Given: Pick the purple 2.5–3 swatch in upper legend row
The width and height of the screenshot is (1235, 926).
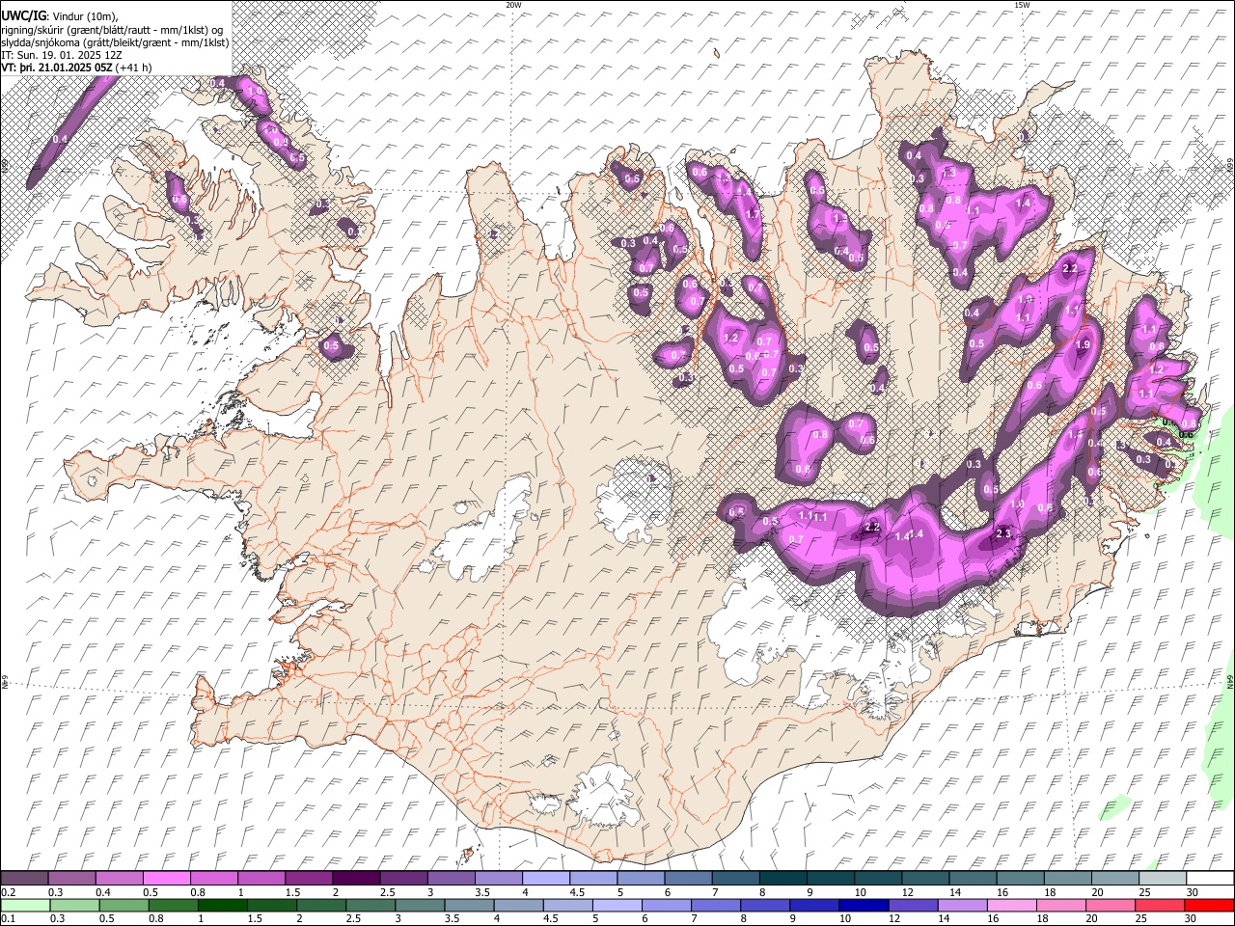Looking at the screenshot, I should (403, 879).
